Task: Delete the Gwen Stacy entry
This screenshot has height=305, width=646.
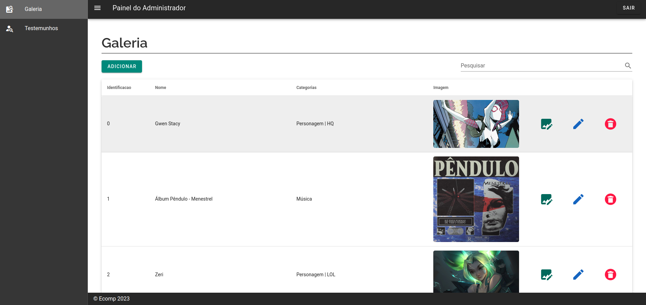Action: [x=610, y=124]
